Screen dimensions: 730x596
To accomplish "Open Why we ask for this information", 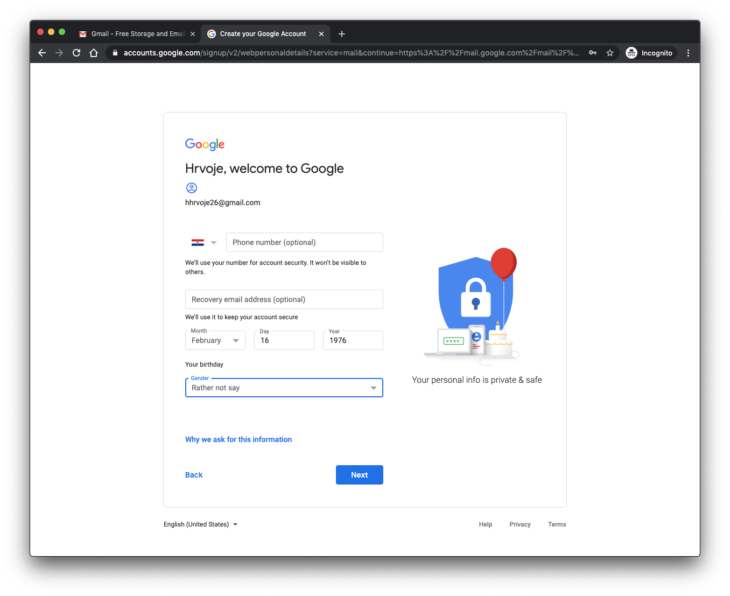I will 238,439.
